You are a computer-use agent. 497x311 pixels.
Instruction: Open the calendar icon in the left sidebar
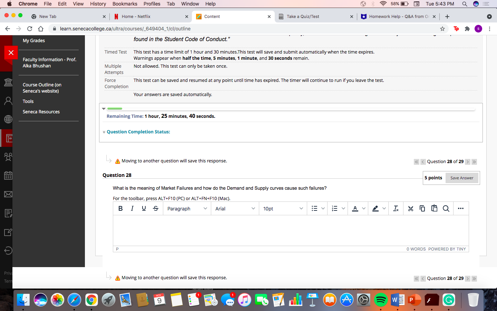click(8, 176)
